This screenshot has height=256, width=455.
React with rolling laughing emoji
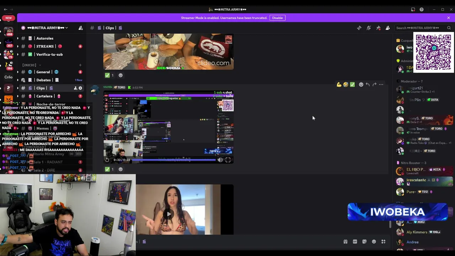point(346,85)
